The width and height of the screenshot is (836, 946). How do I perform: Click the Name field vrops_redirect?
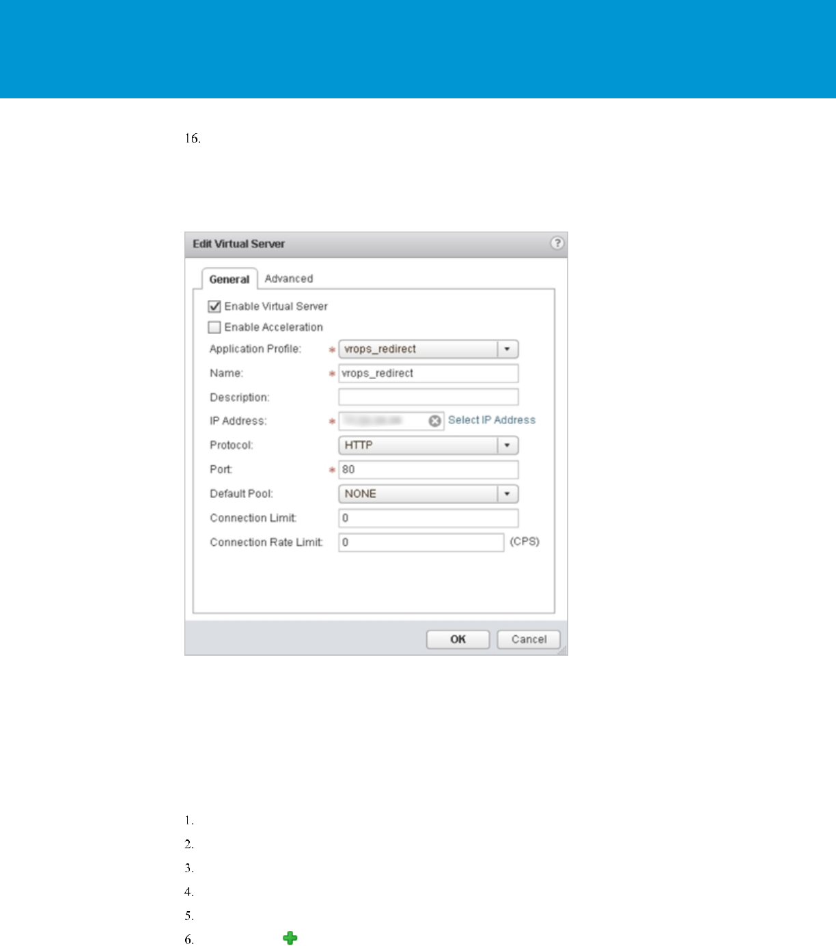click(x=428, y=373)
